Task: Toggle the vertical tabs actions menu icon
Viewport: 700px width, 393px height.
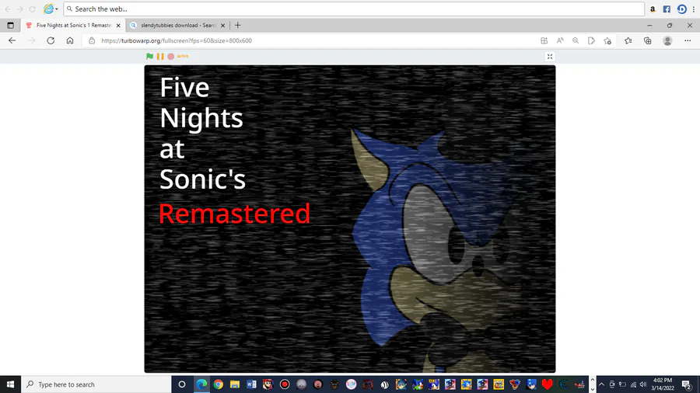Action: point(10,26)
